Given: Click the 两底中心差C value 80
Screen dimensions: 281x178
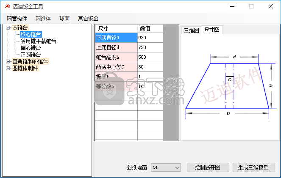Looking at the screenshot, I should 150,67.
